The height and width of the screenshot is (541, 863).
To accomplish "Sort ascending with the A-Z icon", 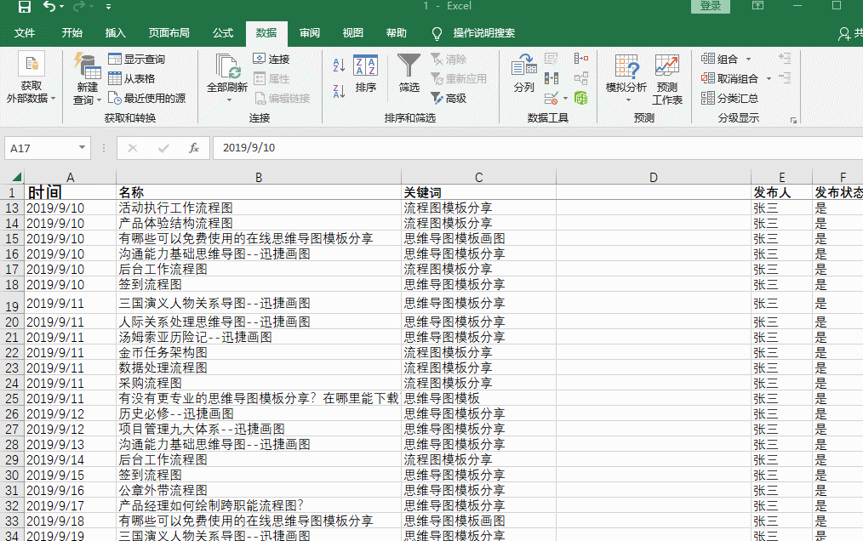I will coord(339,65).
